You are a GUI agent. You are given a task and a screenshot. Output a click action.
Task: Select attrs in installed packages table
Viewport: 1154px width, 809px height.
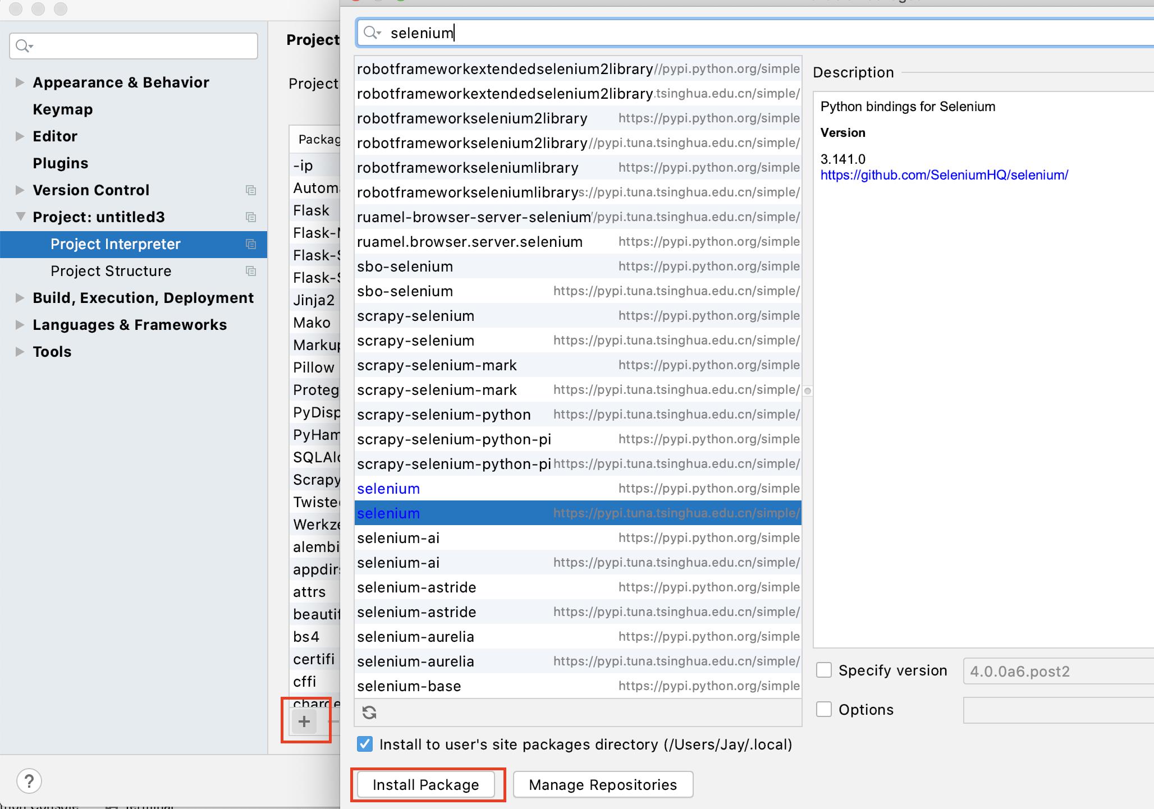tap(315, 592)
